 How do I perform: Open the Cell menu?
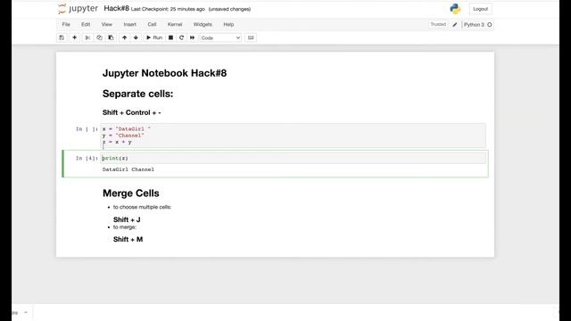(152, 24)
